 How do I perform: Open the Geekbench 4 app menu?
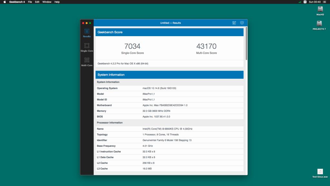click(17, 2)
